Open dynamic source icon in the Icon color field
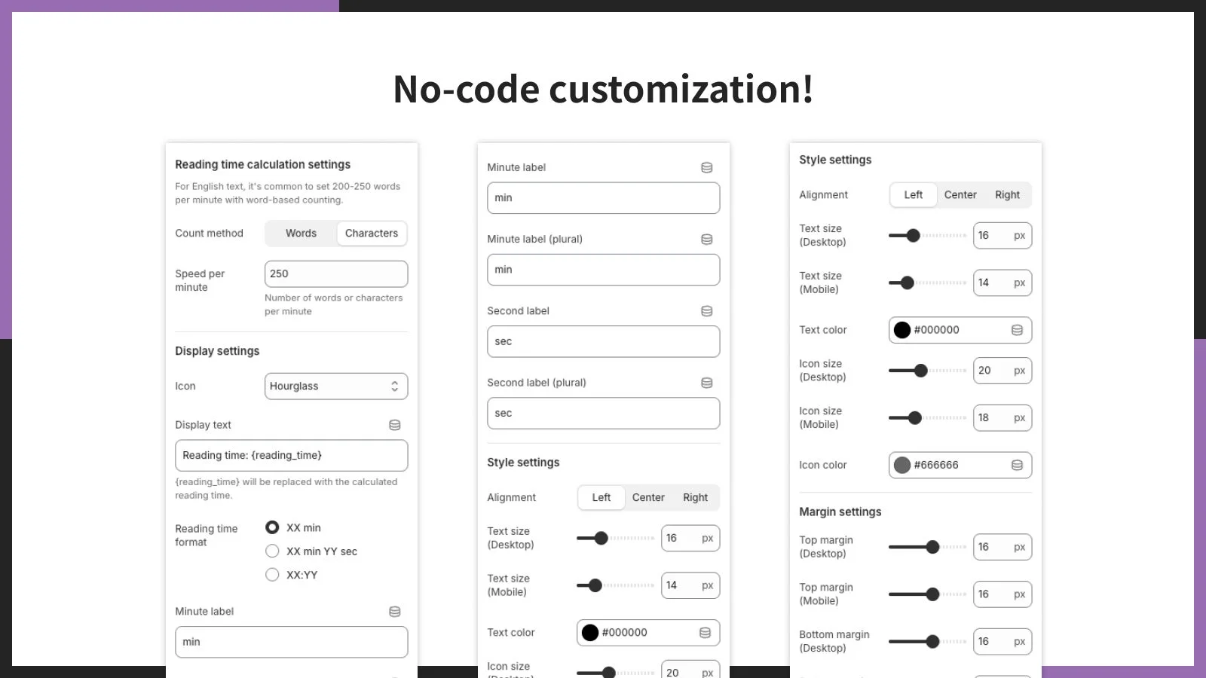The image size is (1206, 678). tap(1016, 465)
